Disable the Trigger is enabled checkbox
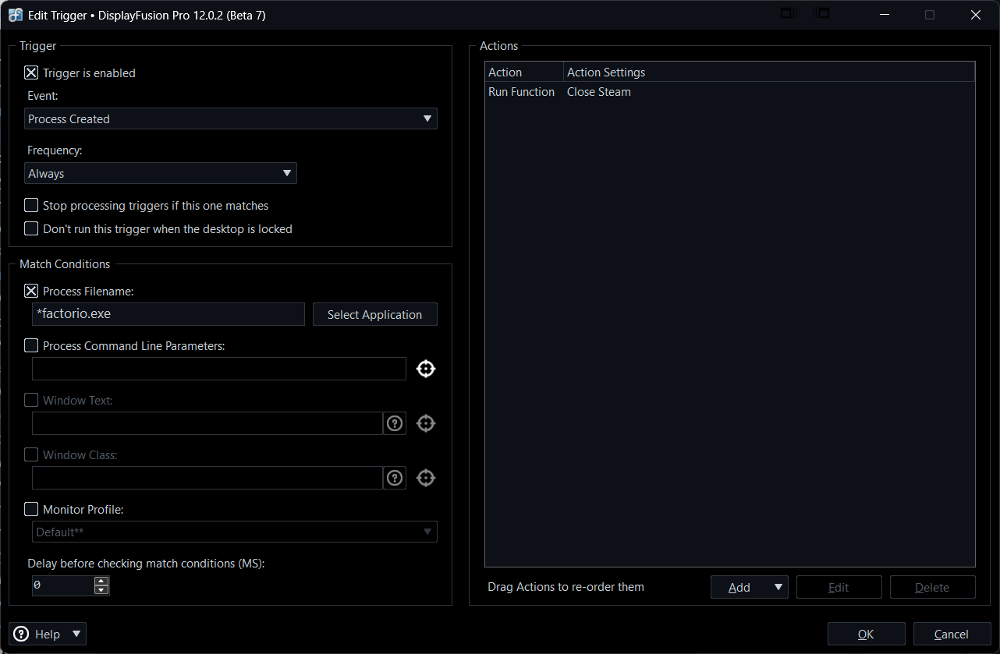This screenshot has height=654, width=1000. 31,72
